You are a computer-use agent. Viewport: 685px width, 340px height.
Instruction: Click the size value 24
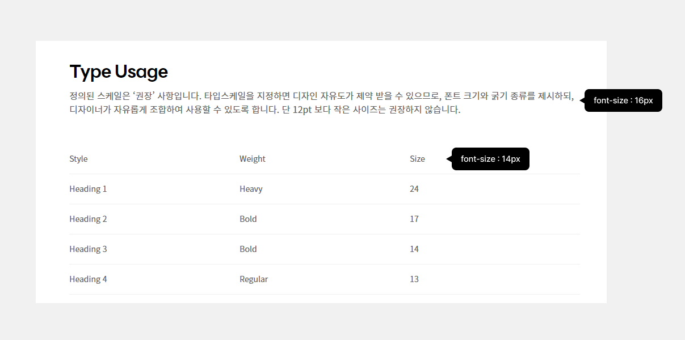coord(414,189)
